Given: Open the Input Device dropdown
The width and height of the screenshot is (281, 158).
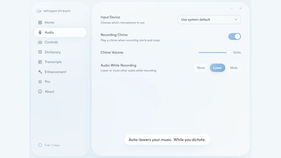Looking at the screenshot, I should point(209,20).
